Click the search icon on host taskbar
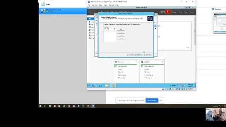The height and width of the screenshot is (127, 226). point(45,106)
